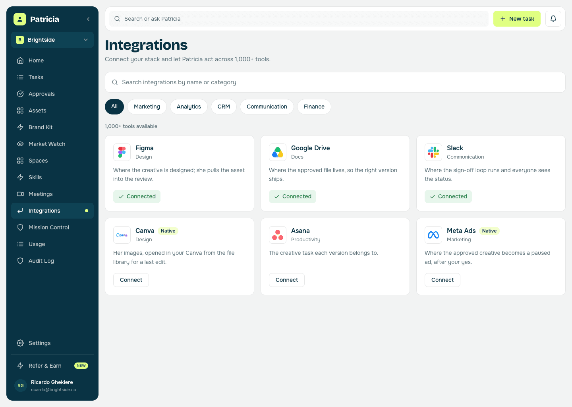Open the Usage page
This screenshot has width=572, height=407.
point(52,244)
